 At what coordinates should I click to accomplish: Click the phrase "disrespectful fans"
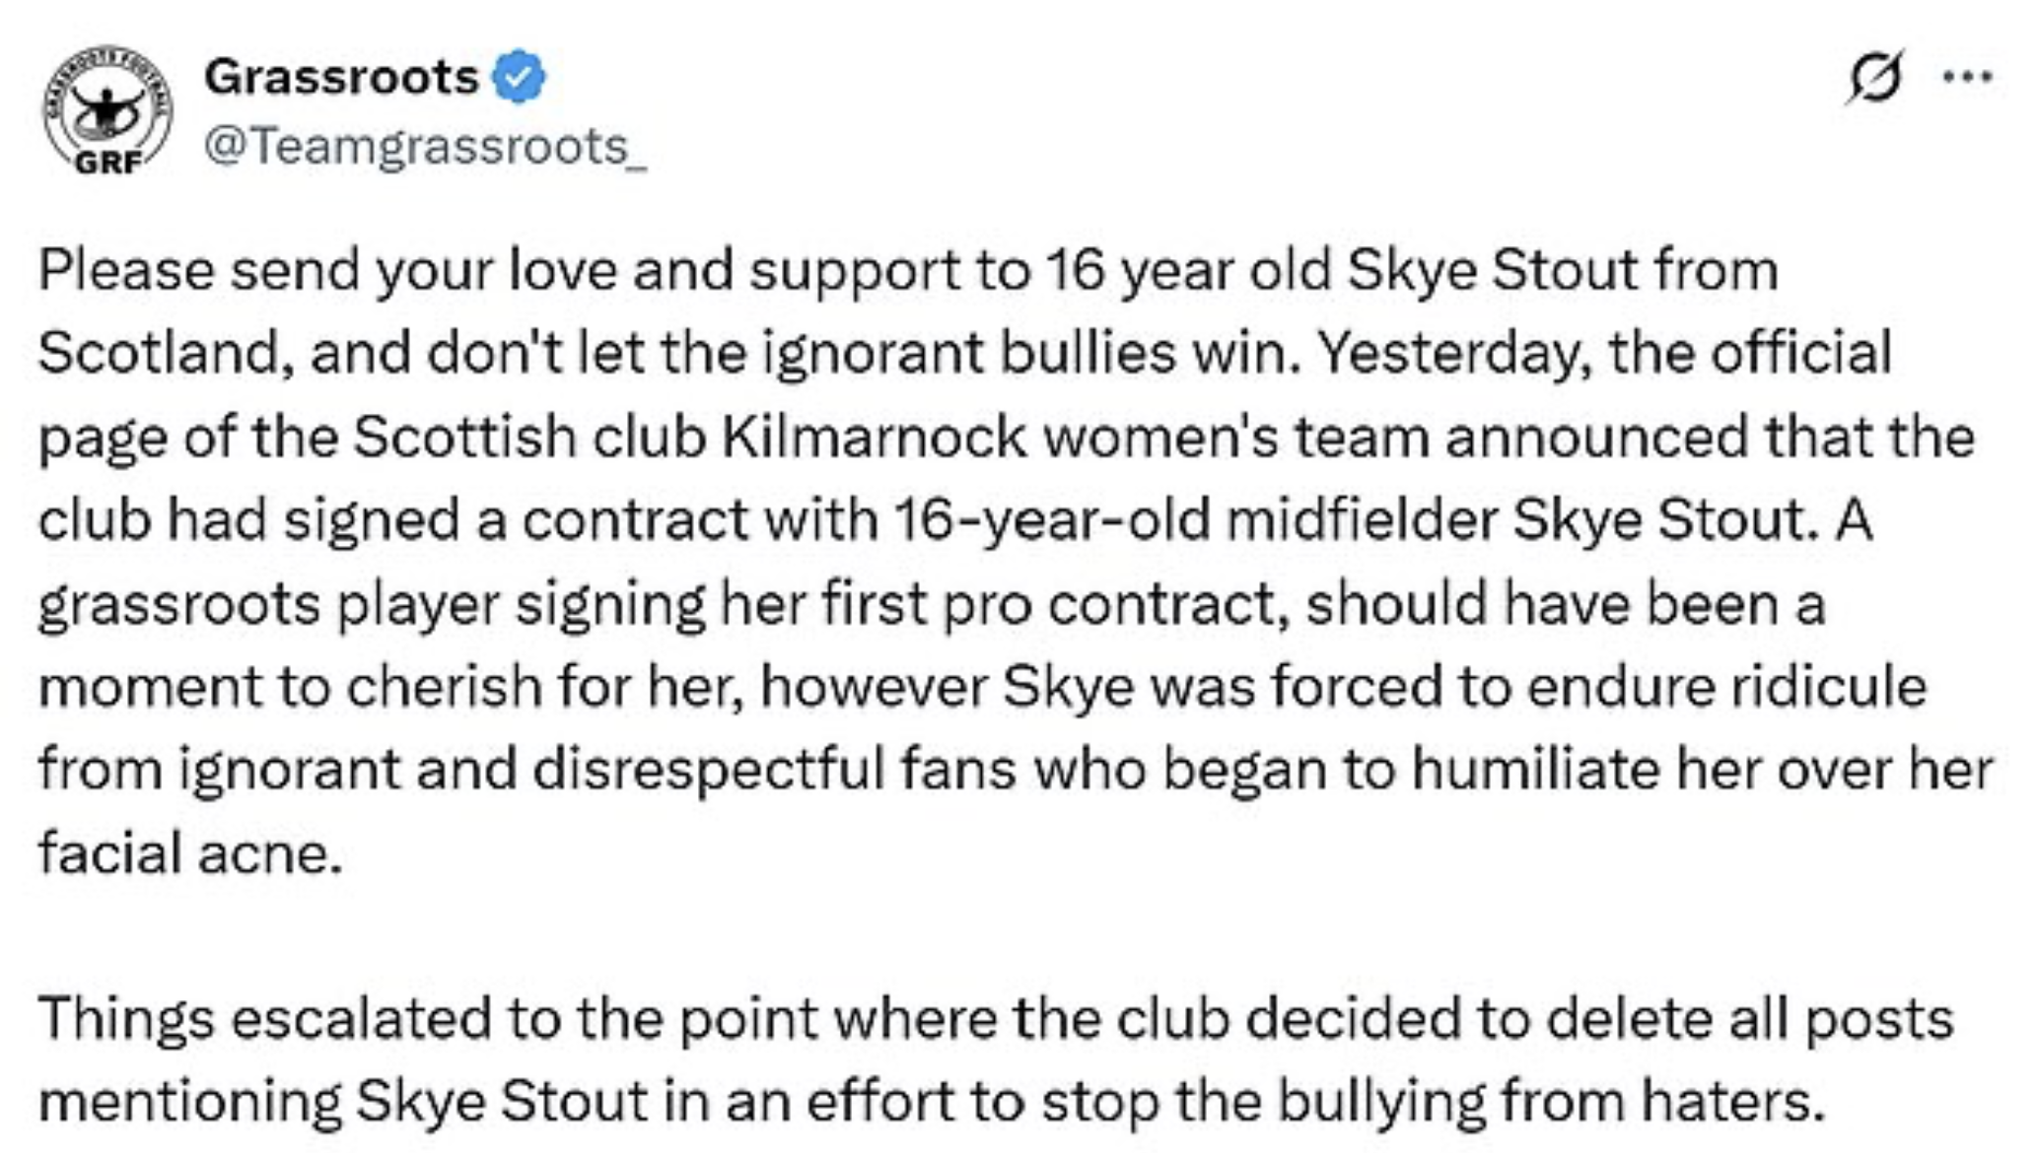[774, 769]
